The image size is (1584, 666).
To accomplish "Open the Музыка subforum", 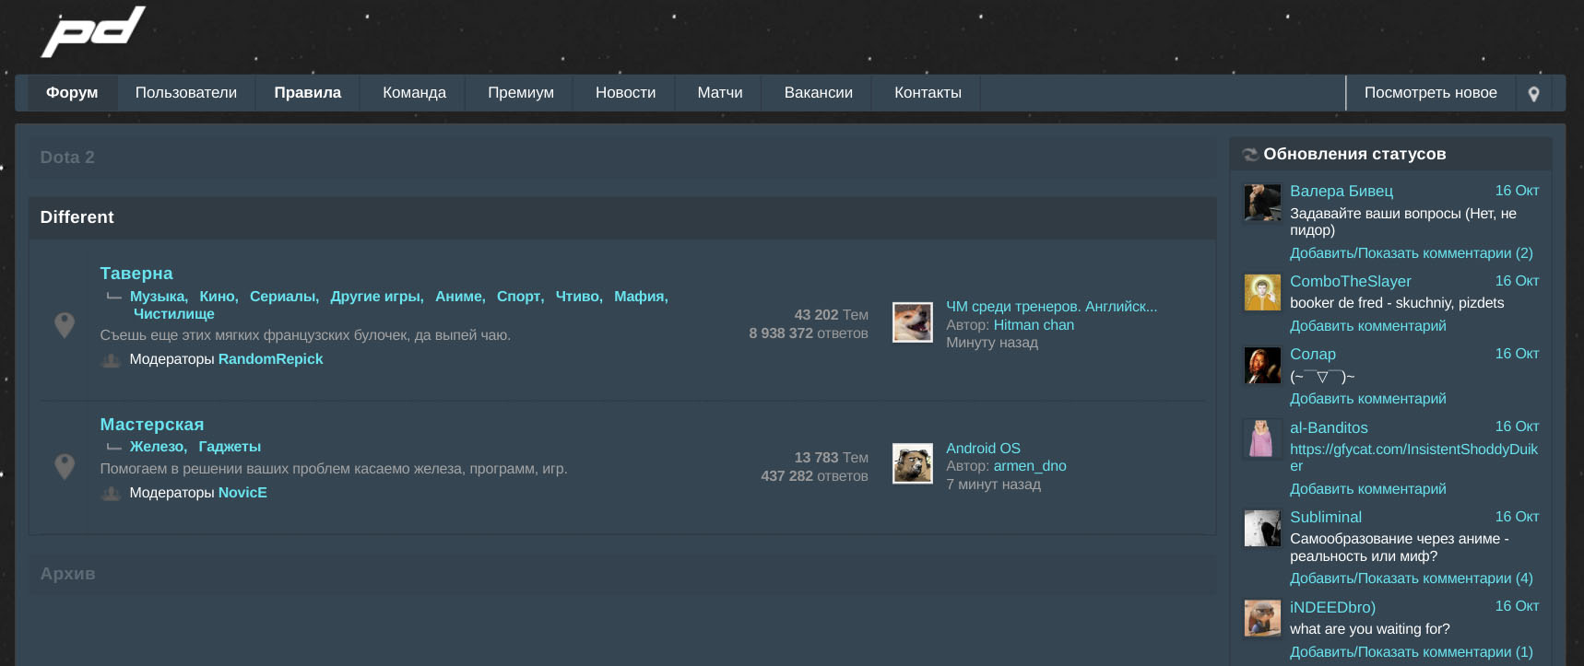I will click(x=158, y=297).
